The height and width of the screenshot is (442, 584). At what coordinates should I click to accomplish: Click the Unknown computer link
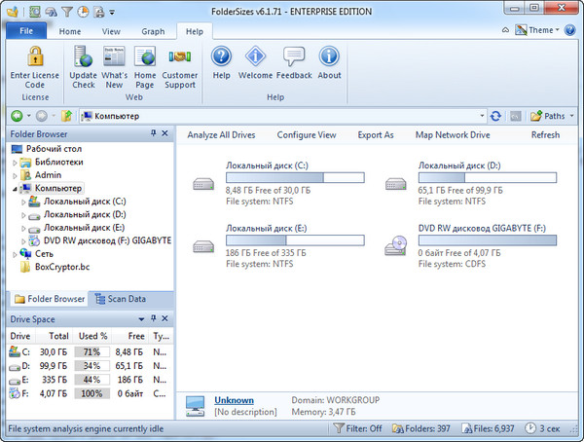234,400
